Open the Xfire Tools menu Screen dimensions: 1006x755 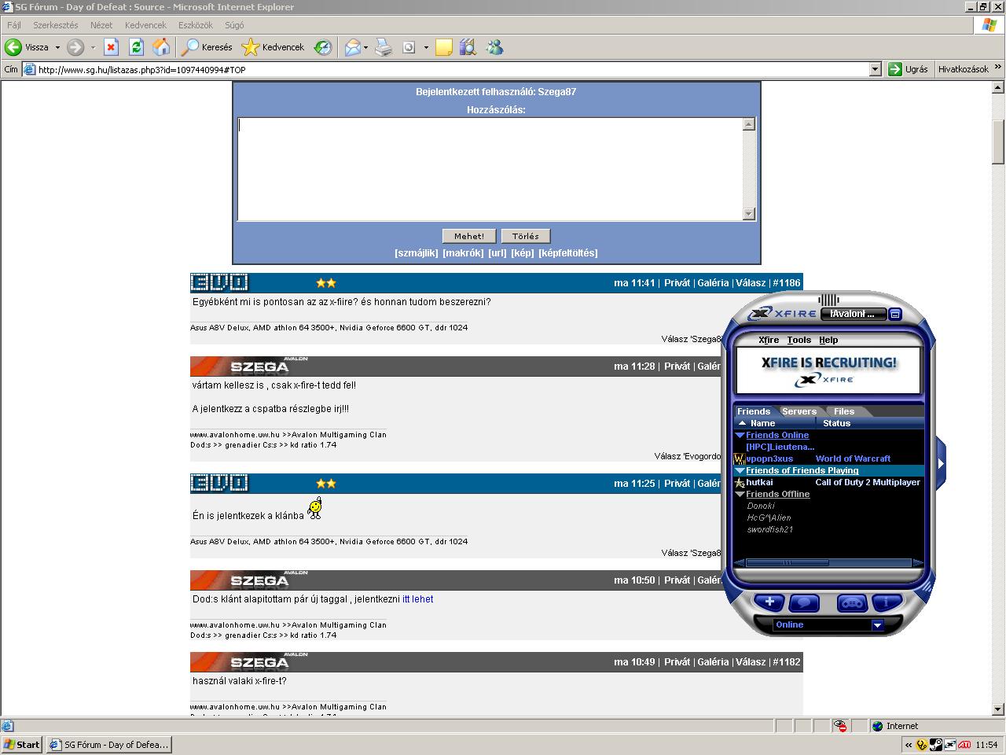point(799,340)
